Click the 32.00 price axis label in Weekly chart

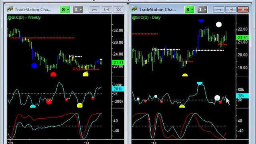tap(118, 30)
